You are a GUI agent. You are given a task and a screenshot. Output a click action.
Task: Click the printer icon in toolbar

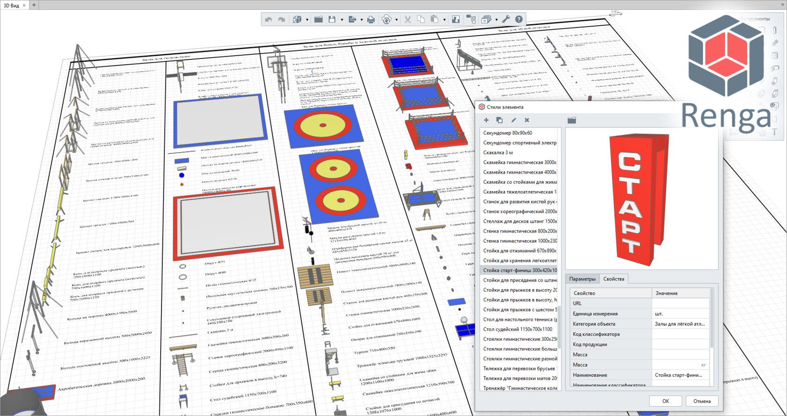371,19
